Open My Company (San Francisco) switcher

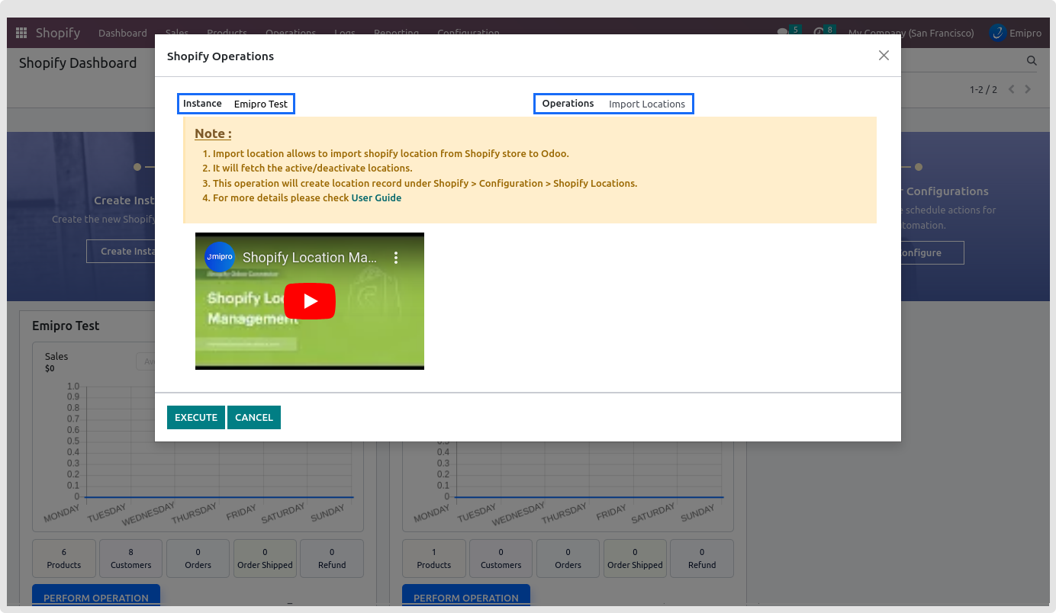click(x=911, y=33)
